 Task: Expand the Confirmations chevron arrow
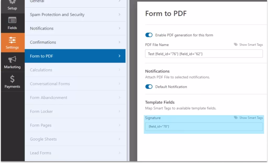pyautogui.click(x=119, y=42)
